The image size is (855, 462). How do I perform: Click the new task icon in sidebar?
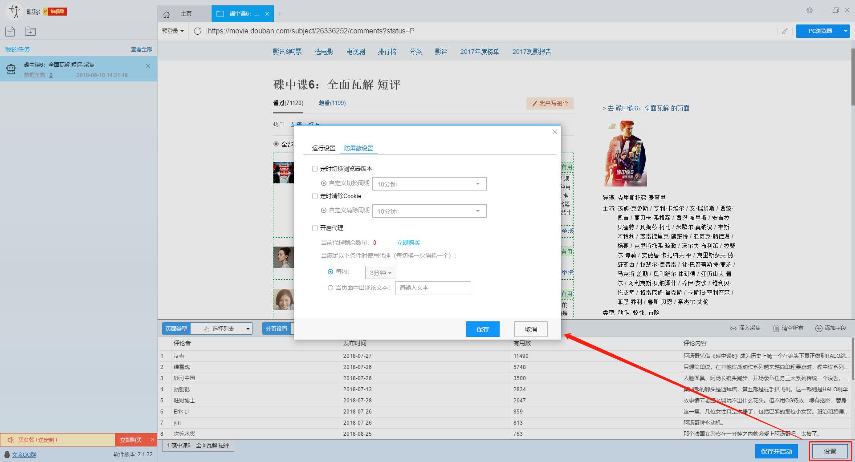click(10, 31)
